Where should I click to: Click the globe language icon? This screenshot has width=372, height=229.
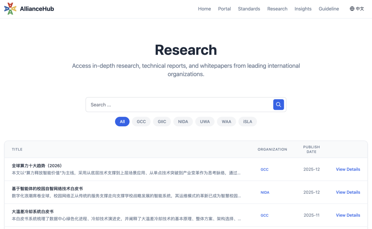[352, 9]
